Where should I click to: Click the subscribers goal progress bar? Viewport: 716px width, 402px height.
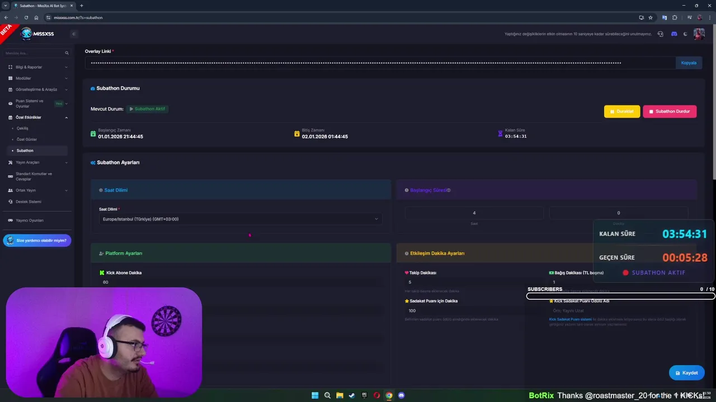click(x=621, y=296)
